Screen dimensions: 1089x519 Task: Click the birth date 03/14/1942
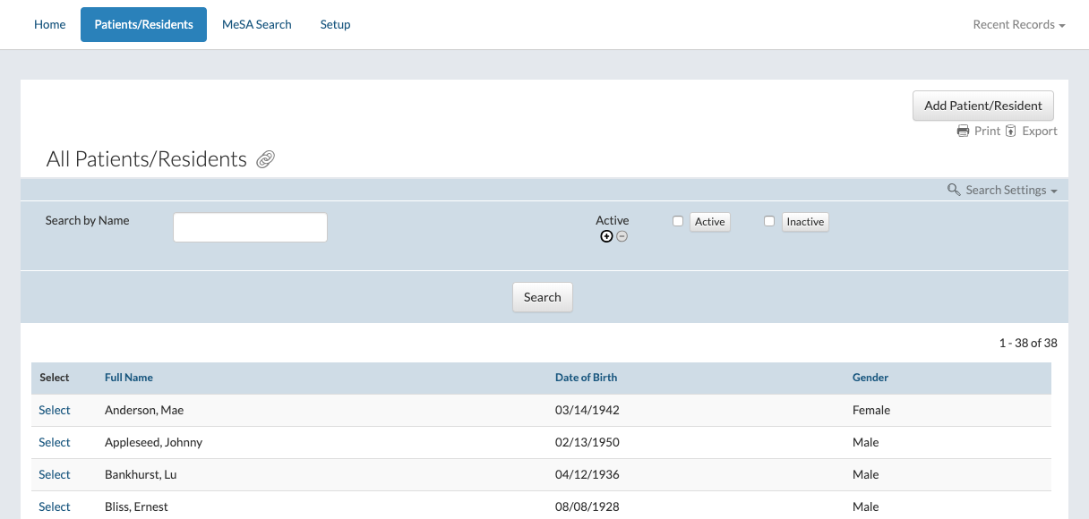point(587,410)
